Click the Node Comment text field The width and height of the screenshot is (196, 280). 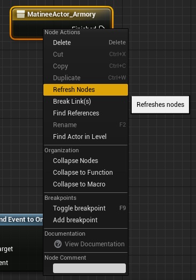(89, 268)
